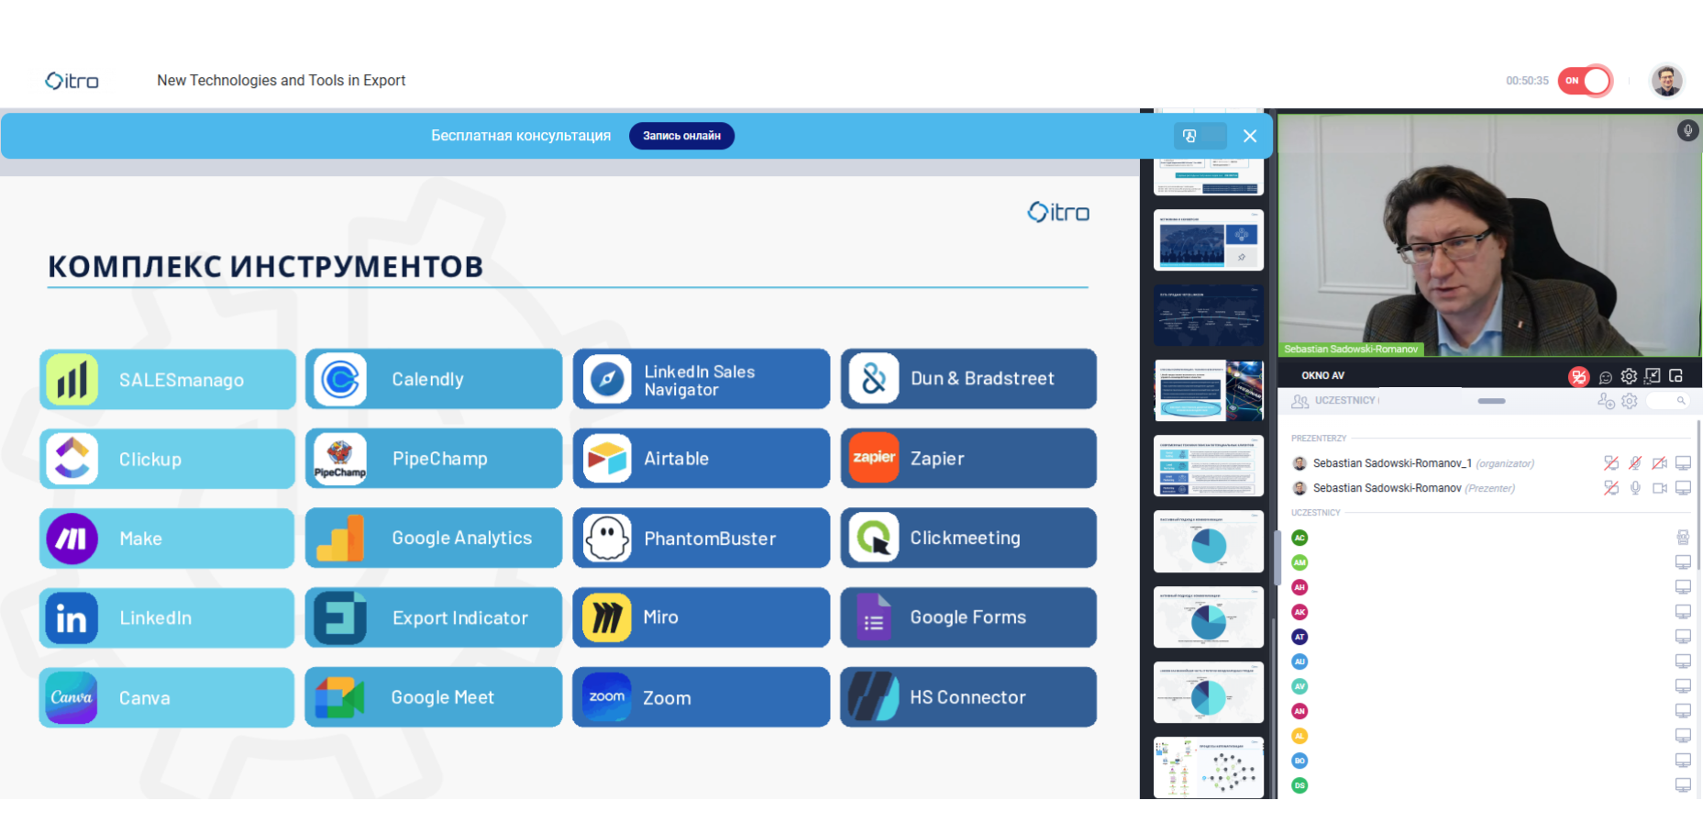Viewport: 1703px width, 833px height.
Task: Toggle microphone for Sebastian Sadowski-Romanov (Prezenter)
Action: [1635, 488]
